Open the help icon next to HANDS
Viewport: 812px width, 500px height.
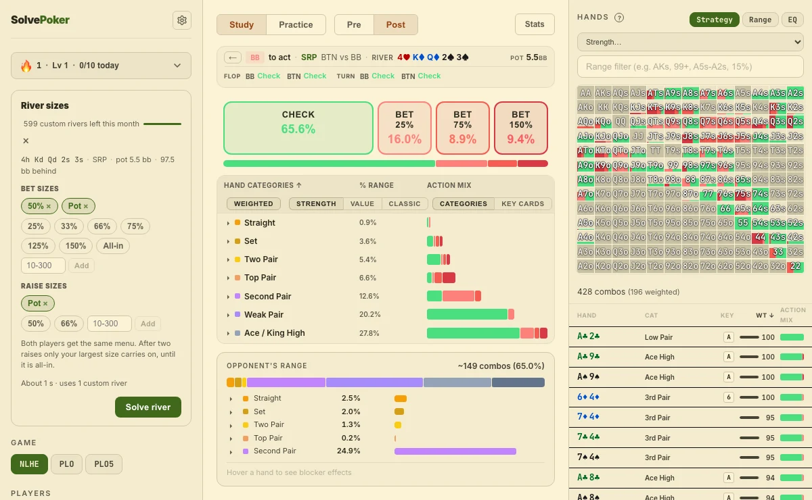point(619,18)
